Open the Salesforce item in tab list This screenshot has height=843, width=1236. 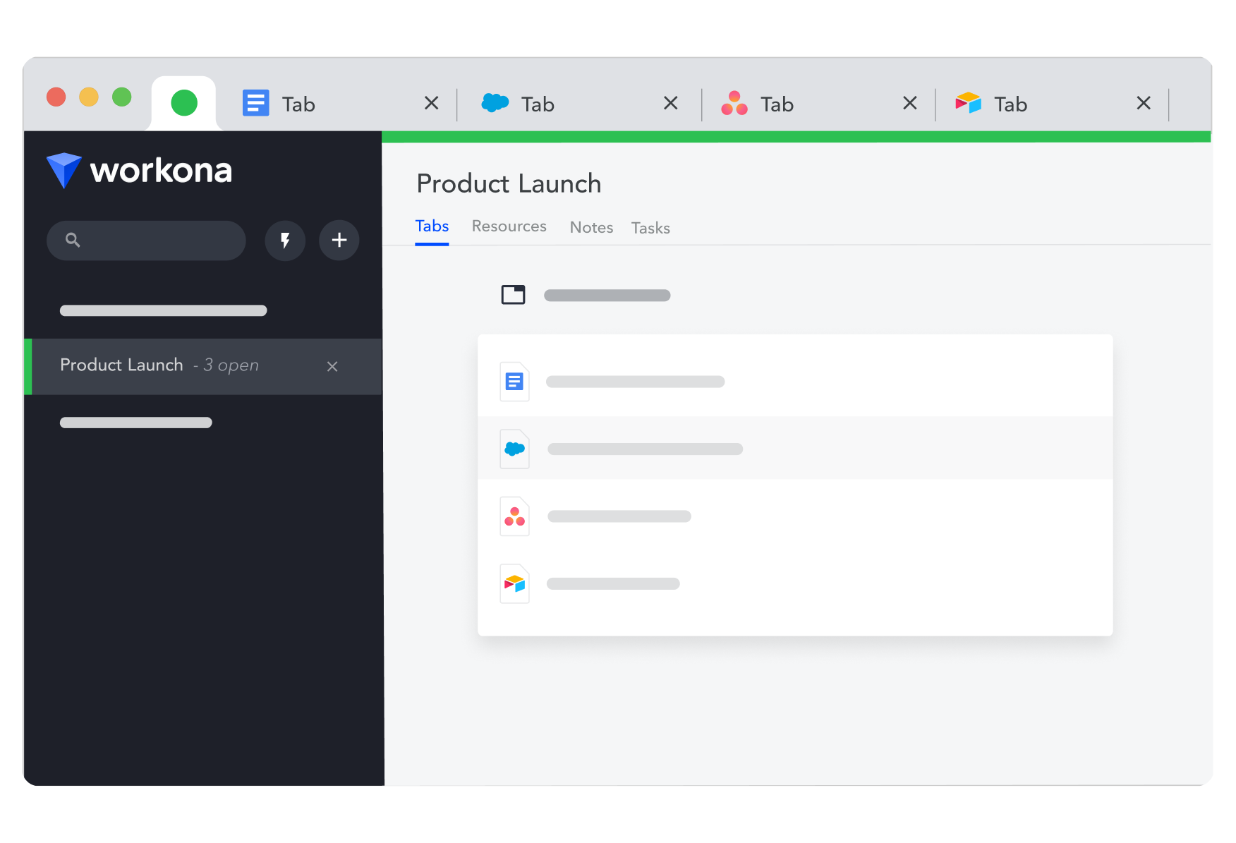click(x=795, y=449)
